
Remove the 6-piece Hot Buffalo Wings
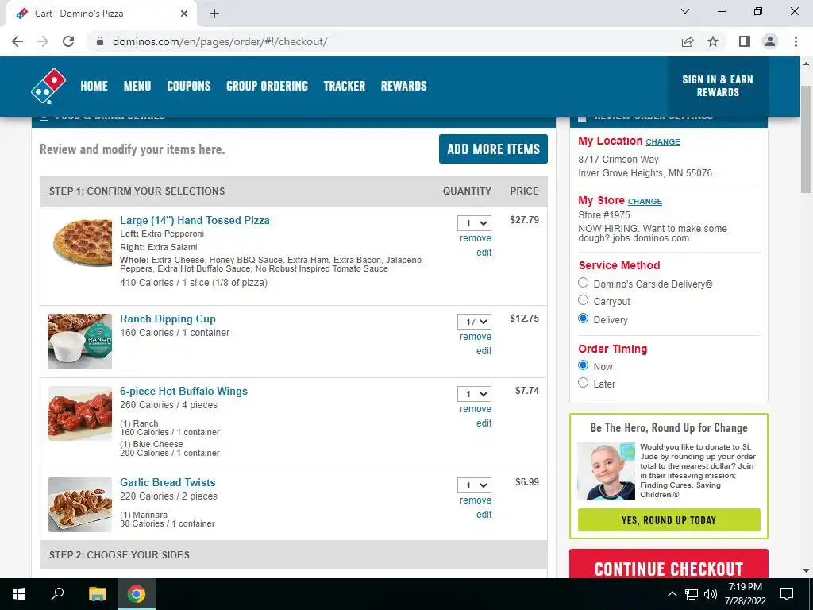click(x=476, y=409)
